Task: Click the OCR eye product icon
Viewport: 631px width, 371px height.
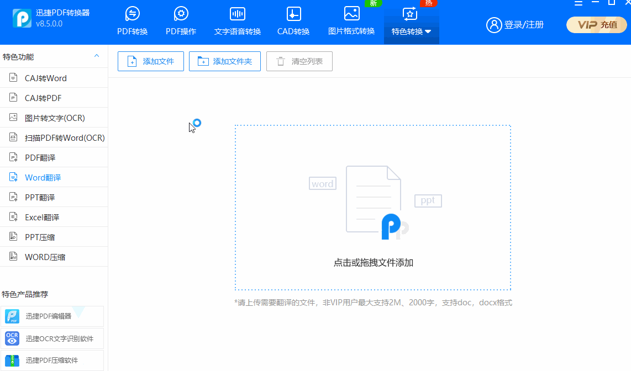Action: click(12, 338)
